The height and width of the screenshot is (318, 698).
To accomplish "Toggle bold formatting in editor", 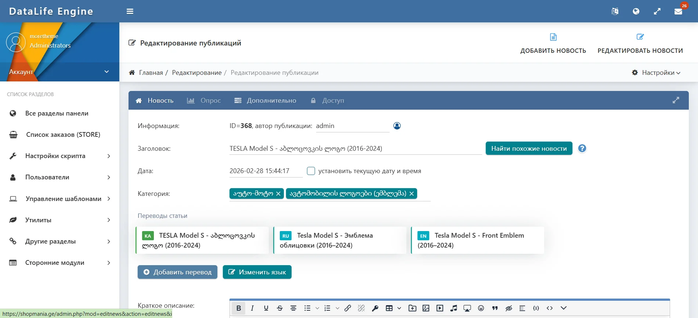I will 239,308.
